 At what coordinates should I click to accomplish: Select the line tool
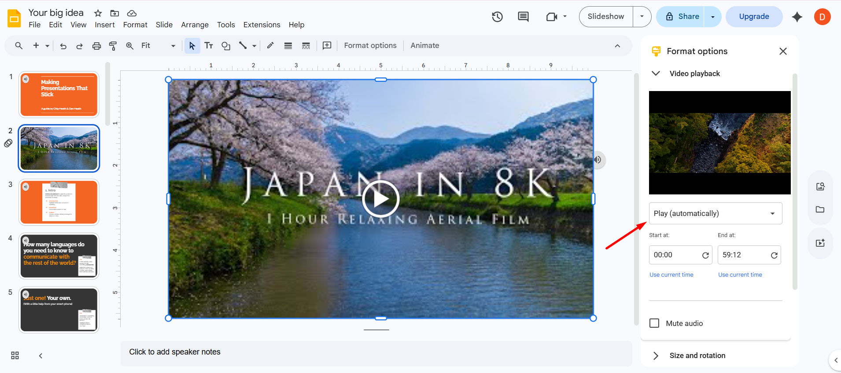[243, 45]
